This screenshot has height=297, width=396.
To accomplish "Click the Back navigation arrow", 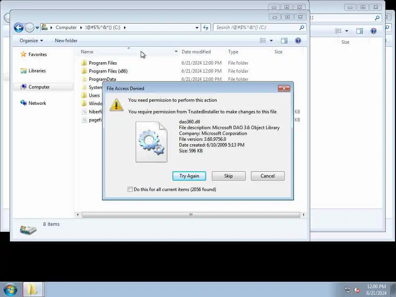I will pyautogui.click(x=19, y=27).
